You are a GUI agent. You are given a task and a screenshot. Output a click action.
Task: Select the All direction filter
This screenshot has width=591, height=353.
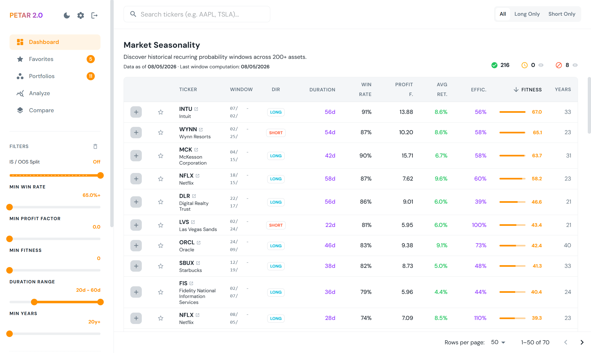(503, 14)
